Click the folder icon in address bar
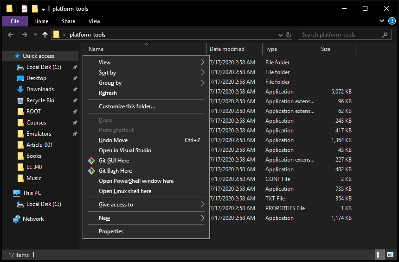Viewport: 399px width, 262px height. [57, 35]
